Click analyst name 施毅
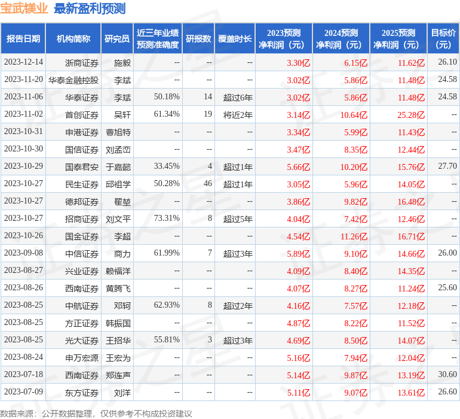 [x=122, y=63]
